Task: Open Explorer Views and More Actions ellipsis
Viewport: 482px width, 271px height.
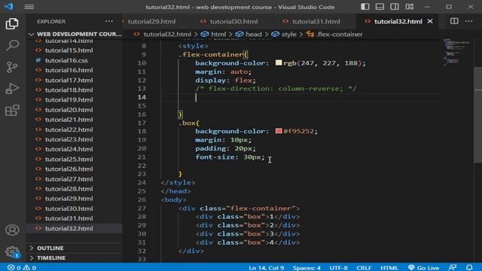Action: (x=108, y=21)
